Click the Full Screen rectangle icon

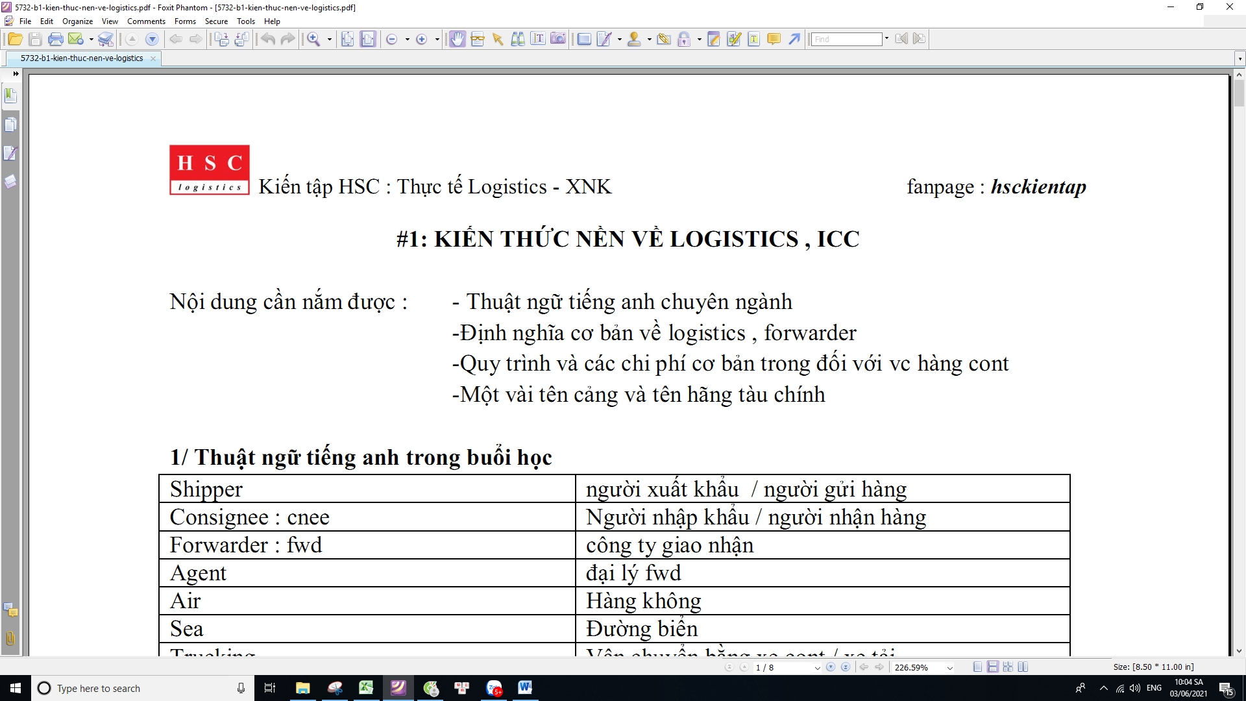coord(584,40)
